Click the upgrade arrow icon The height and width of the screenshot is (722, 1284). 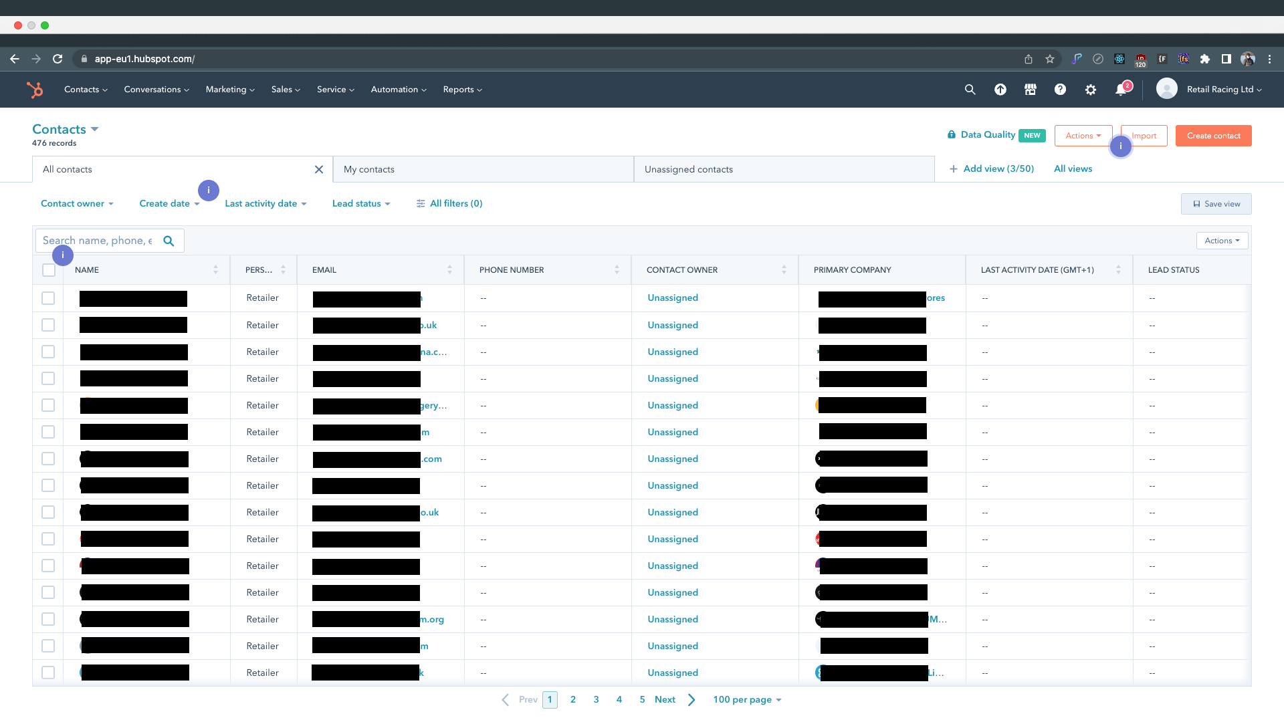point(1000,90)
